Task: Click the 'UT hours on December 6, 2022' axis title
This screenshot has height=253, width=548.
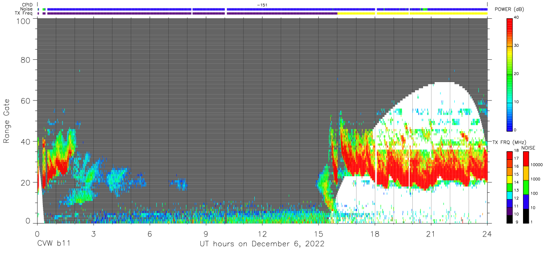Action: click(262, 244)
